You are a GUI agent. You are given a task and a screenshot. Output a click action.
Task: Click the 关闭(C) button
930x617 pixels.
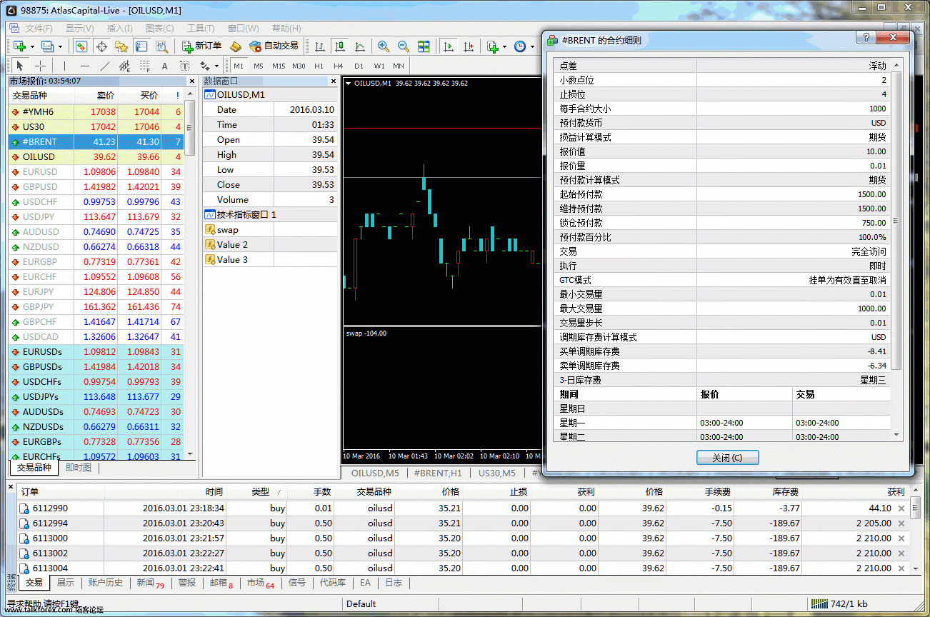coord(727,458)
